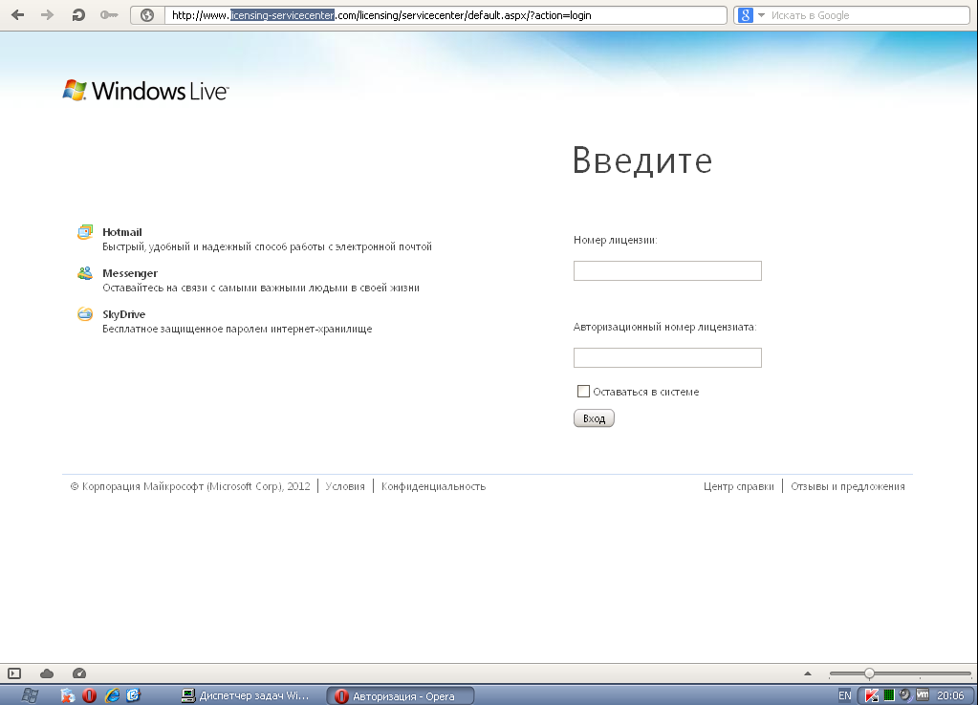This screenshot has height=705, width=978.
Task: Expand the zoom options arrow in status bar
Action: pyautogui.click(x=808, y=673)
